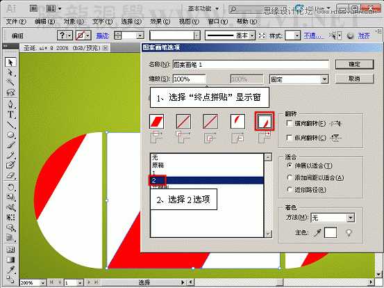This screenshot has height=288, width=384.
Task: Open the 文件(F) menu
Action: [16, 22]
